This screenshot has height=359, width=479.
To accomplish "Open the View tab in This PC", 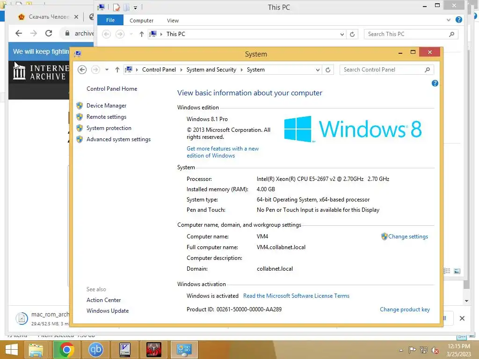I will click(x=173, y=21).
